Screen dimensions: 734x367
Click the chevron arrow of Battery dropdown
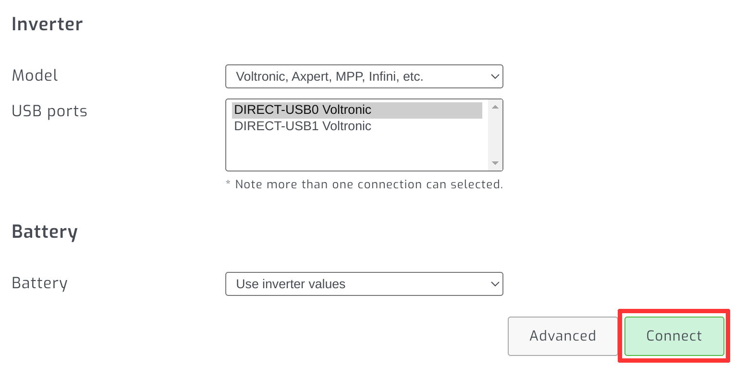point(495,284)
